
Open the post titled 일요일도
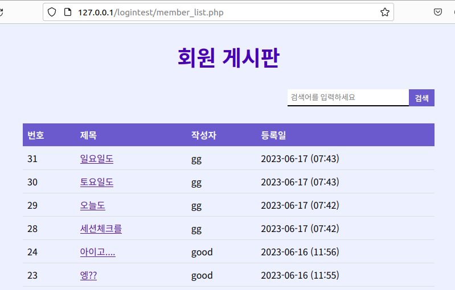pyautogui.click(x=97, y=159)
